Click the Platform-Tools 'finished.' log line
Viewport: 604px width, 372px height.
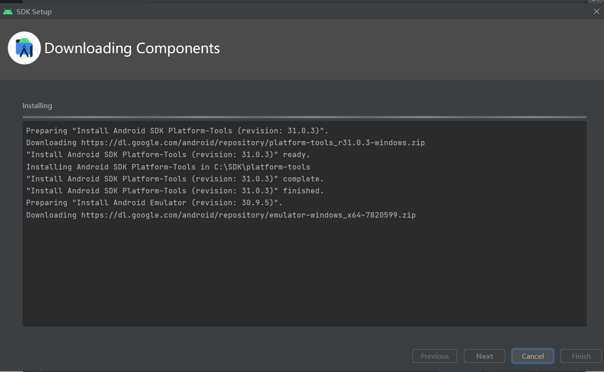tap(175, 191)
